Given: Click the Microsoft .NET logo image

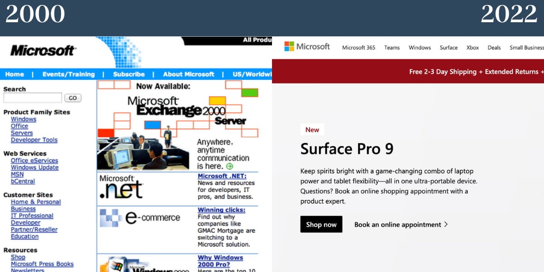Looking at the screenshot, I should click(121, 187).
